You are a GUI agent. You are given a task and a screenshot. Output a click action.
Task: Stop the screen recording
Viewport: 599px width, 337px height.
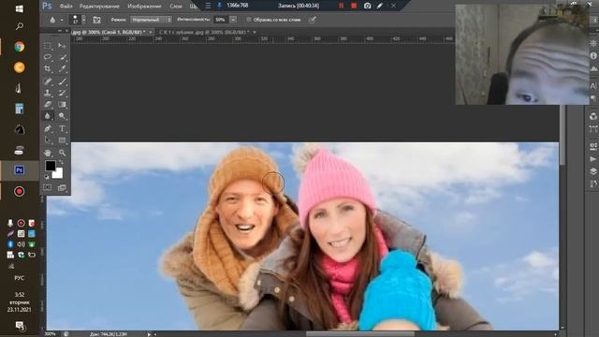tap(354, 6)
